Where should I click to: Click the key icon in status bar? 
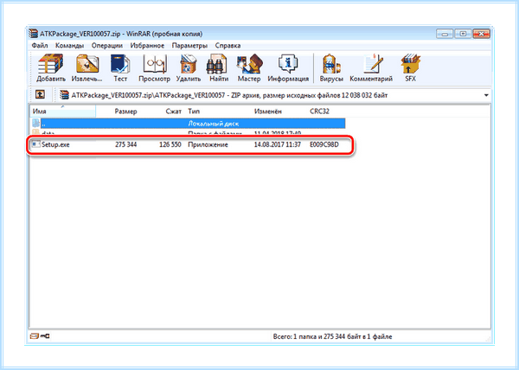[45, 336]
